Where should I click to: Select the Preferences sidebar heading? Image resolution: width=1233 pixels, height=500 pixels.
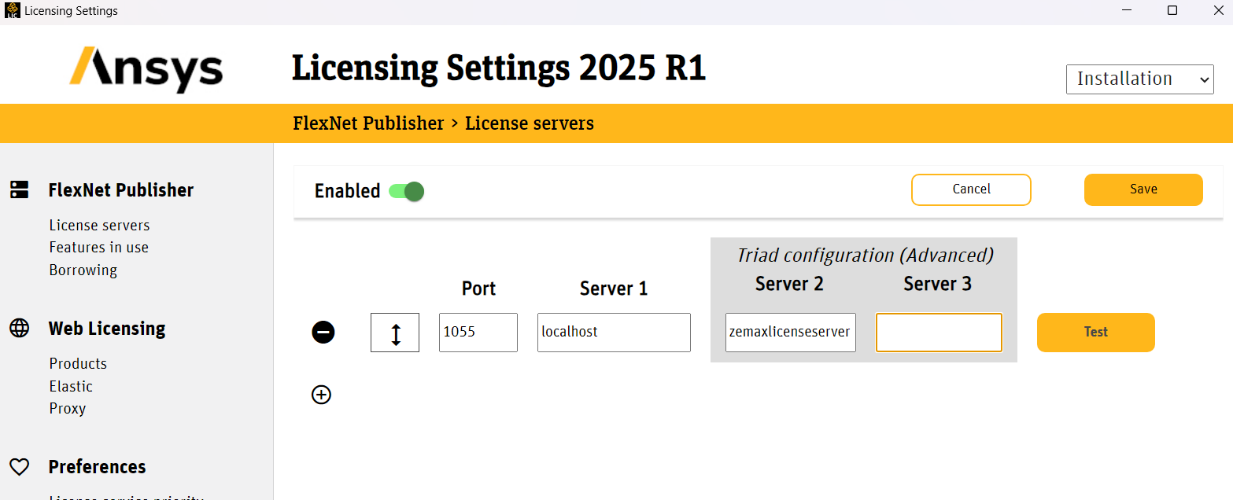[x=98, y=467]
